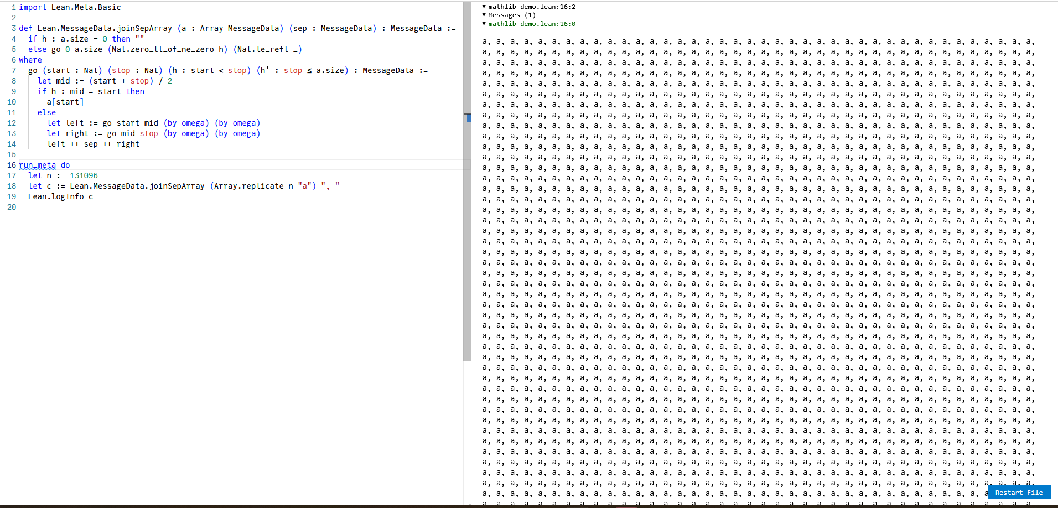Click the where keyword on line 6
This screenshot has width=1058, height=508.
(30, 60)
